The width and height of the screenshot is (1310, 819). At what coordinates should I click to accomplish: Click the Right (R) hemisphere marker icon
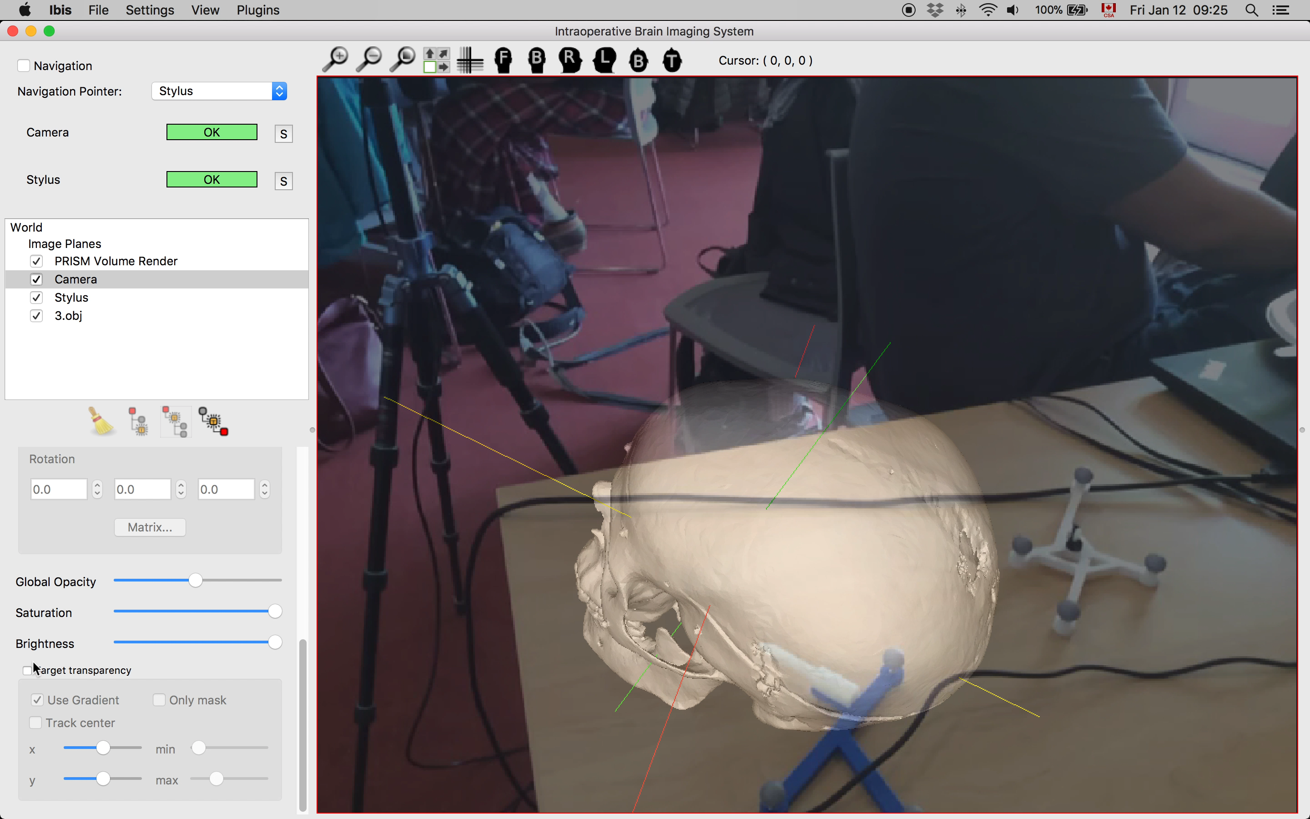tap(569, 60)
